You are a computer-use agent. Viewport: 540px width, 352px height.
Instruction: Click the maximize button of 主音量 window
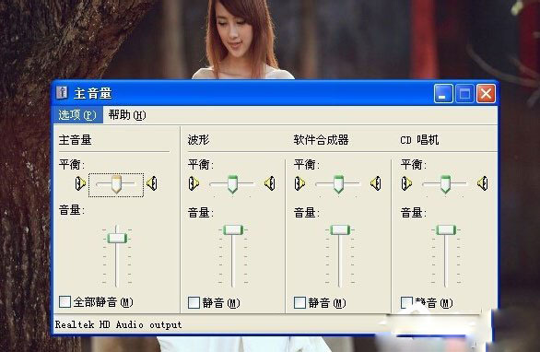[464, 93]
